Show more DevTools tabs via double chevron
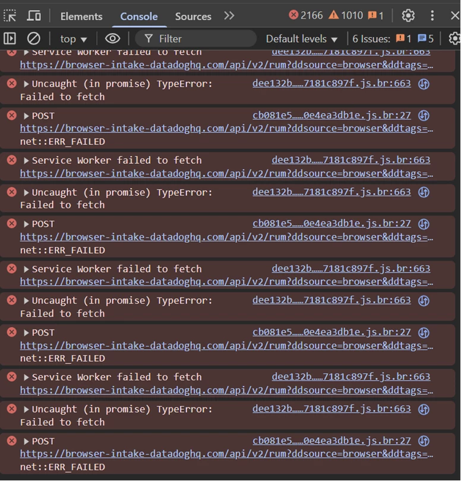The image size is (461, 481). tap(229, 15)
